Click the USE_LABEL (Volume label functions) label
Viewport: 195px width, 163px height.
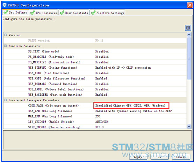pos(56,89)
